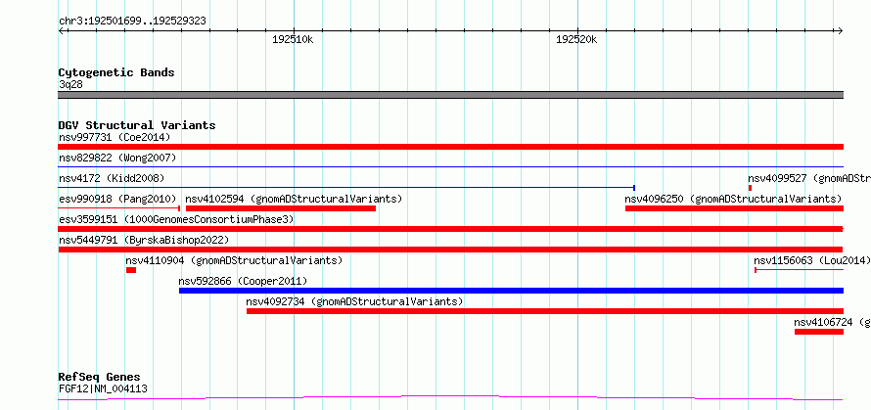Click the left arrow of the ruler
Screen dimensions: 871x410
61,30
